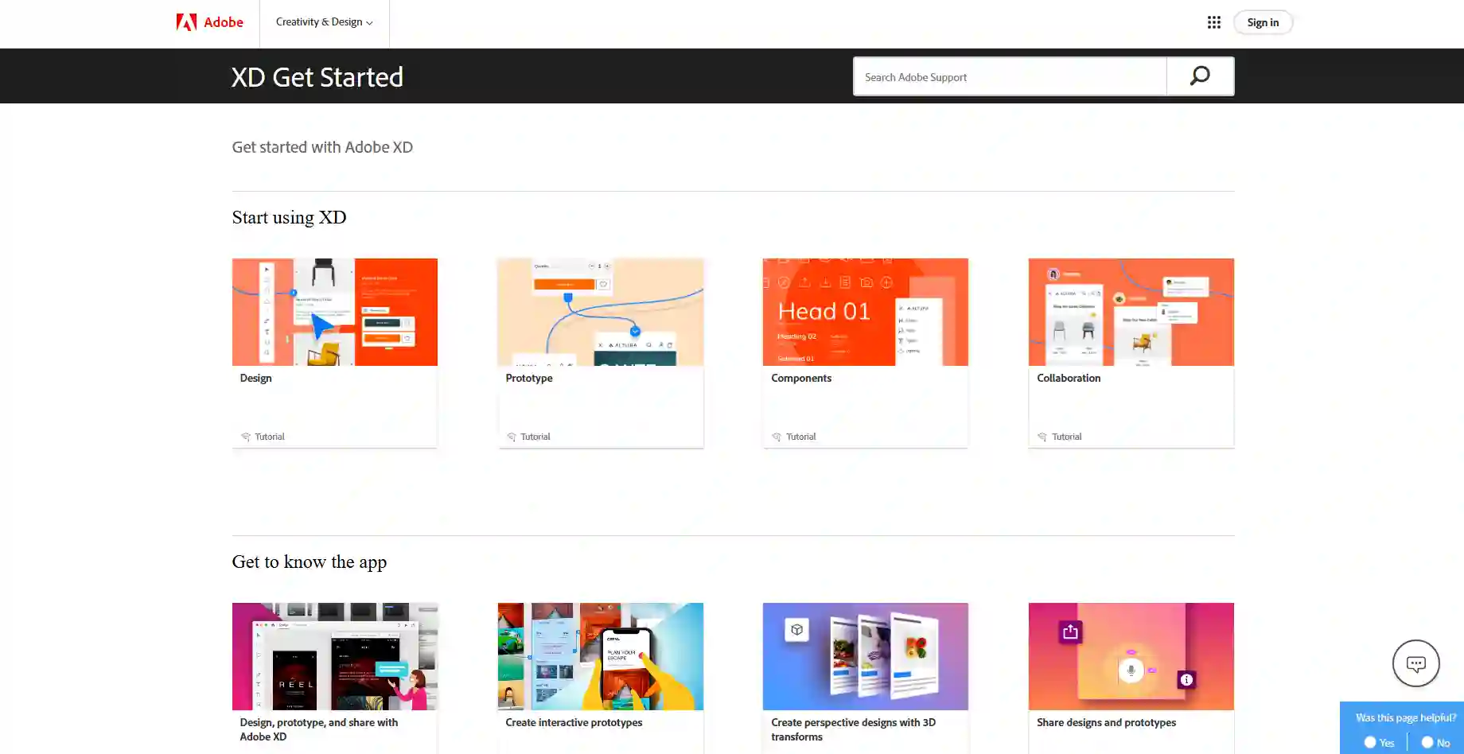Screen dimensions: 1464x754
Task: Click the Tutorial icon under Prototype
Action: tap(512, 437)
